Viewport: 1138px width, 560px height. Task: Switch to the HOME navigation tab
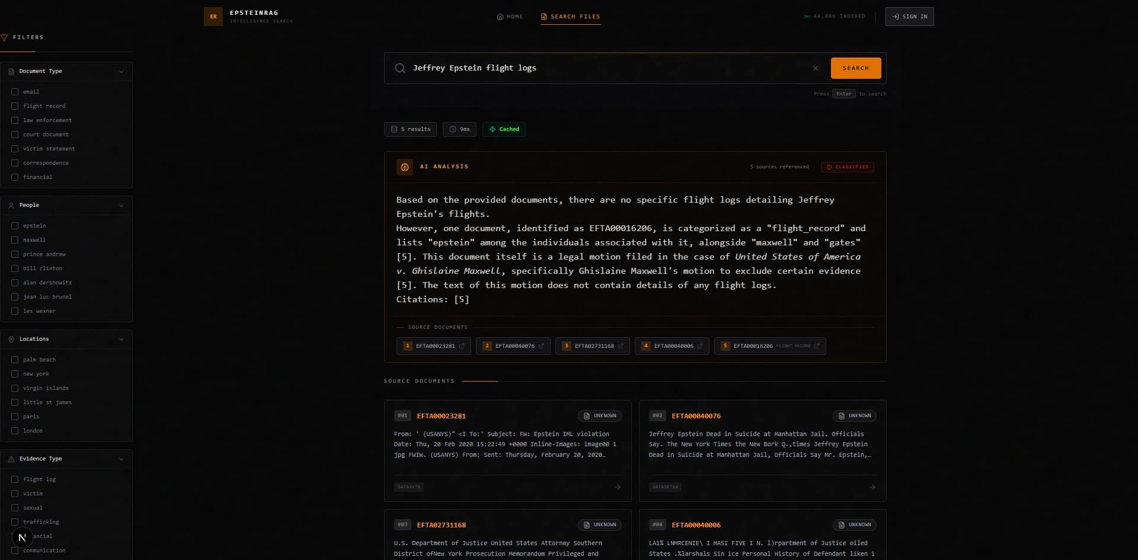[510, 17]
